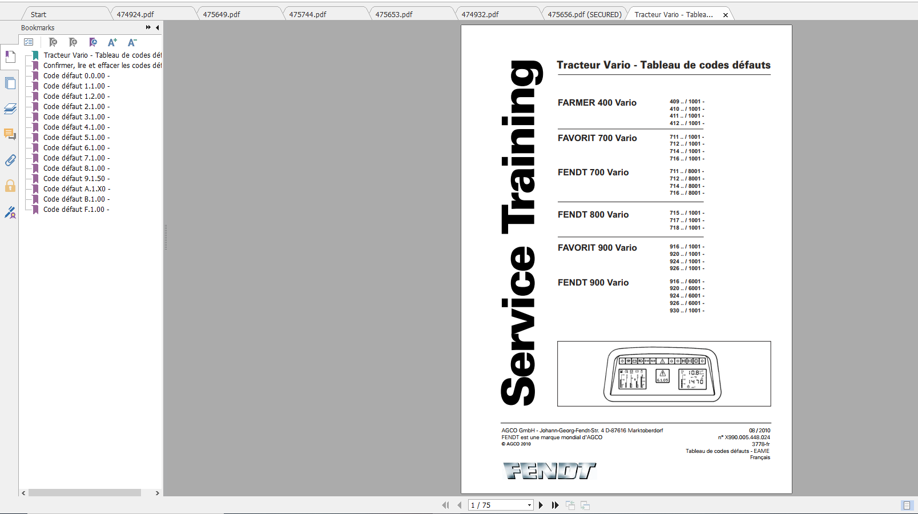Close the Tracteur Vario tab
This screenshot has width=918, height=514.
click(x=726, y=15)
